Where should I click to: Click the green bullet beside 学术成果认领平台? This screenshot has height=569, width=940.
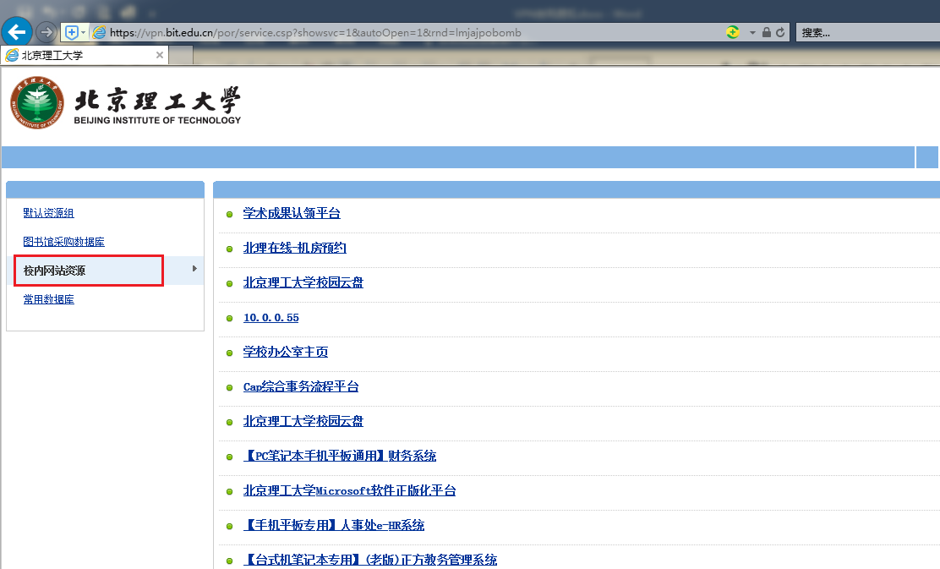point(229,214)
